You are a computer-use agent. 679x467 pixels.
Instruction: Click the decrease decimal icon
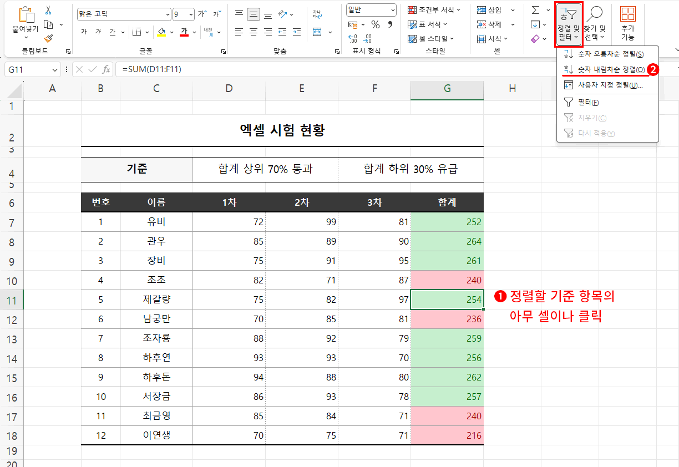[367, 39]
